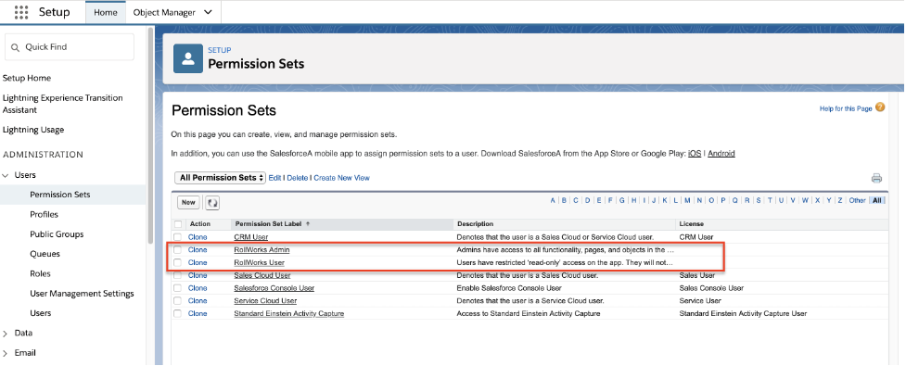The image size is (906, 366).
Task: Open the App Launcher grid icon
Action: [21, 12]
